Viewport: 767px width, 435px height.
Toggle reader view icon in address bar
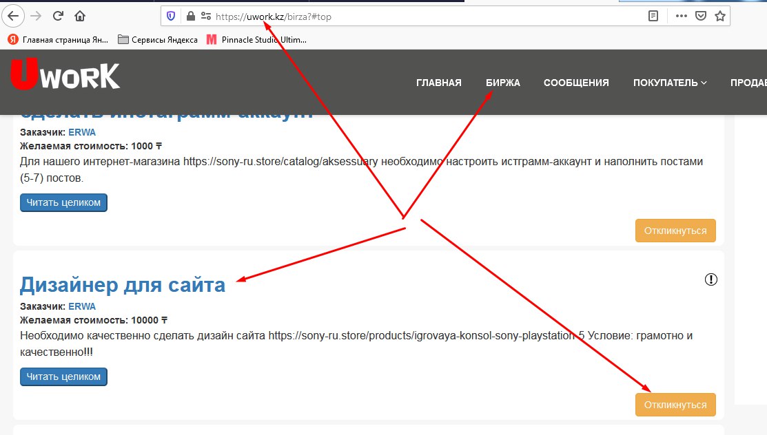(x=653, y=16)
